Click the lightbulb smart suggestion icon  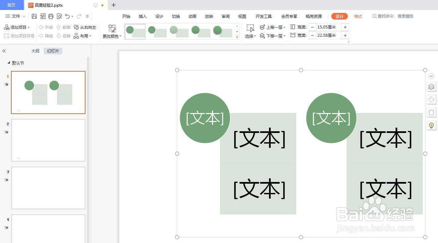[x=431, y=125]
